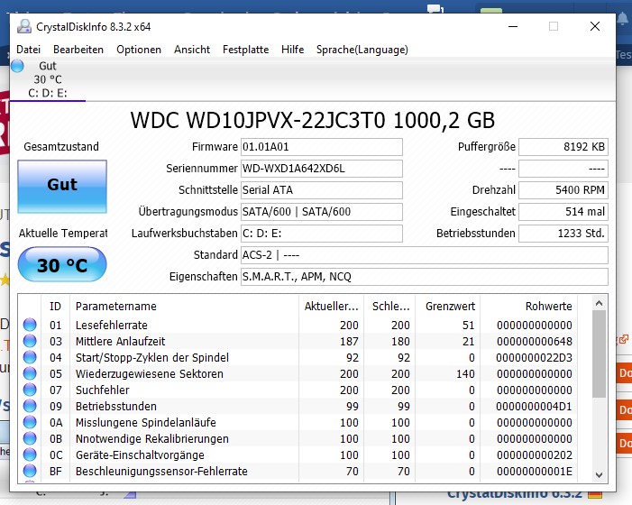The width and height of the screenshot is (632, 505).
Task: Click the Rohwerte column header
Action: [x=529, y=307]
